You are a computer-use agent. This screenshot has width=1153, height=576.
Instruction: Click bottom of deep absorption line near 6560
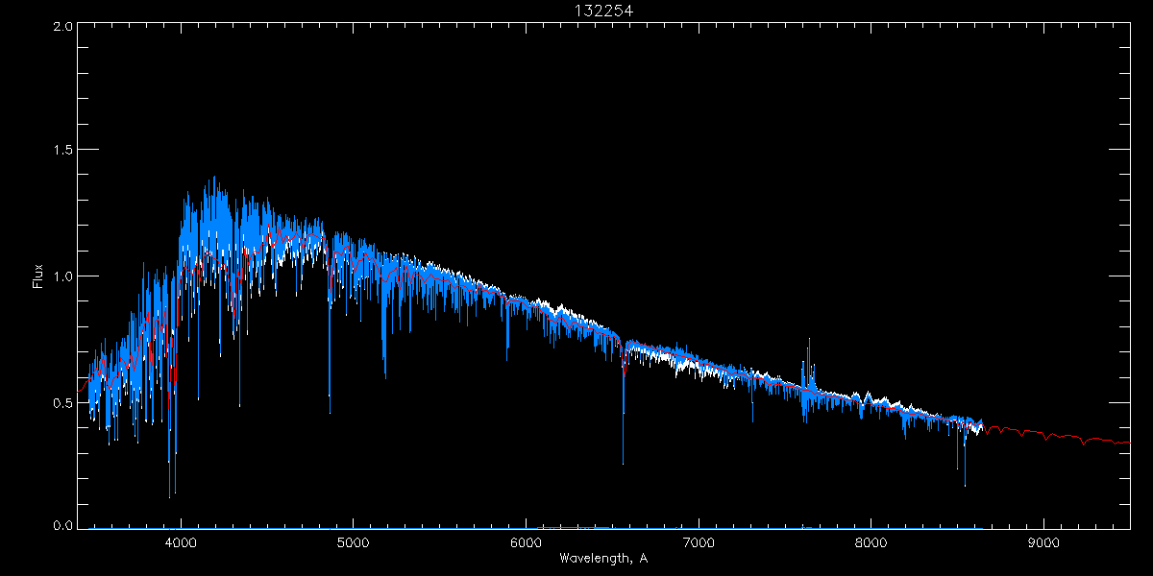pos(623,463)
